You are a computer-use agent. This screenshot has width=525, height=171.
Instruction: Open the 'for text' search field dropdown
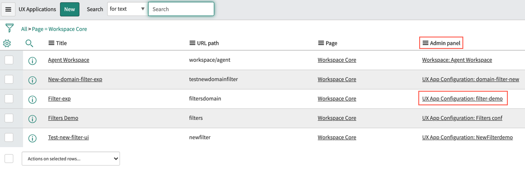point(127,9)
